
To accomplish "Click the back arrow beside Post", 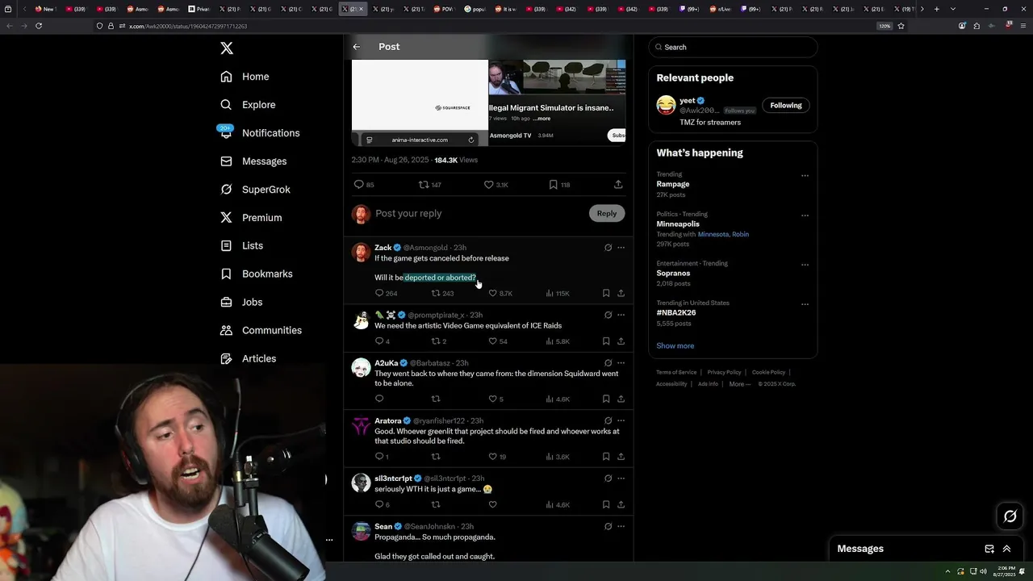I will tap(357, 47).
